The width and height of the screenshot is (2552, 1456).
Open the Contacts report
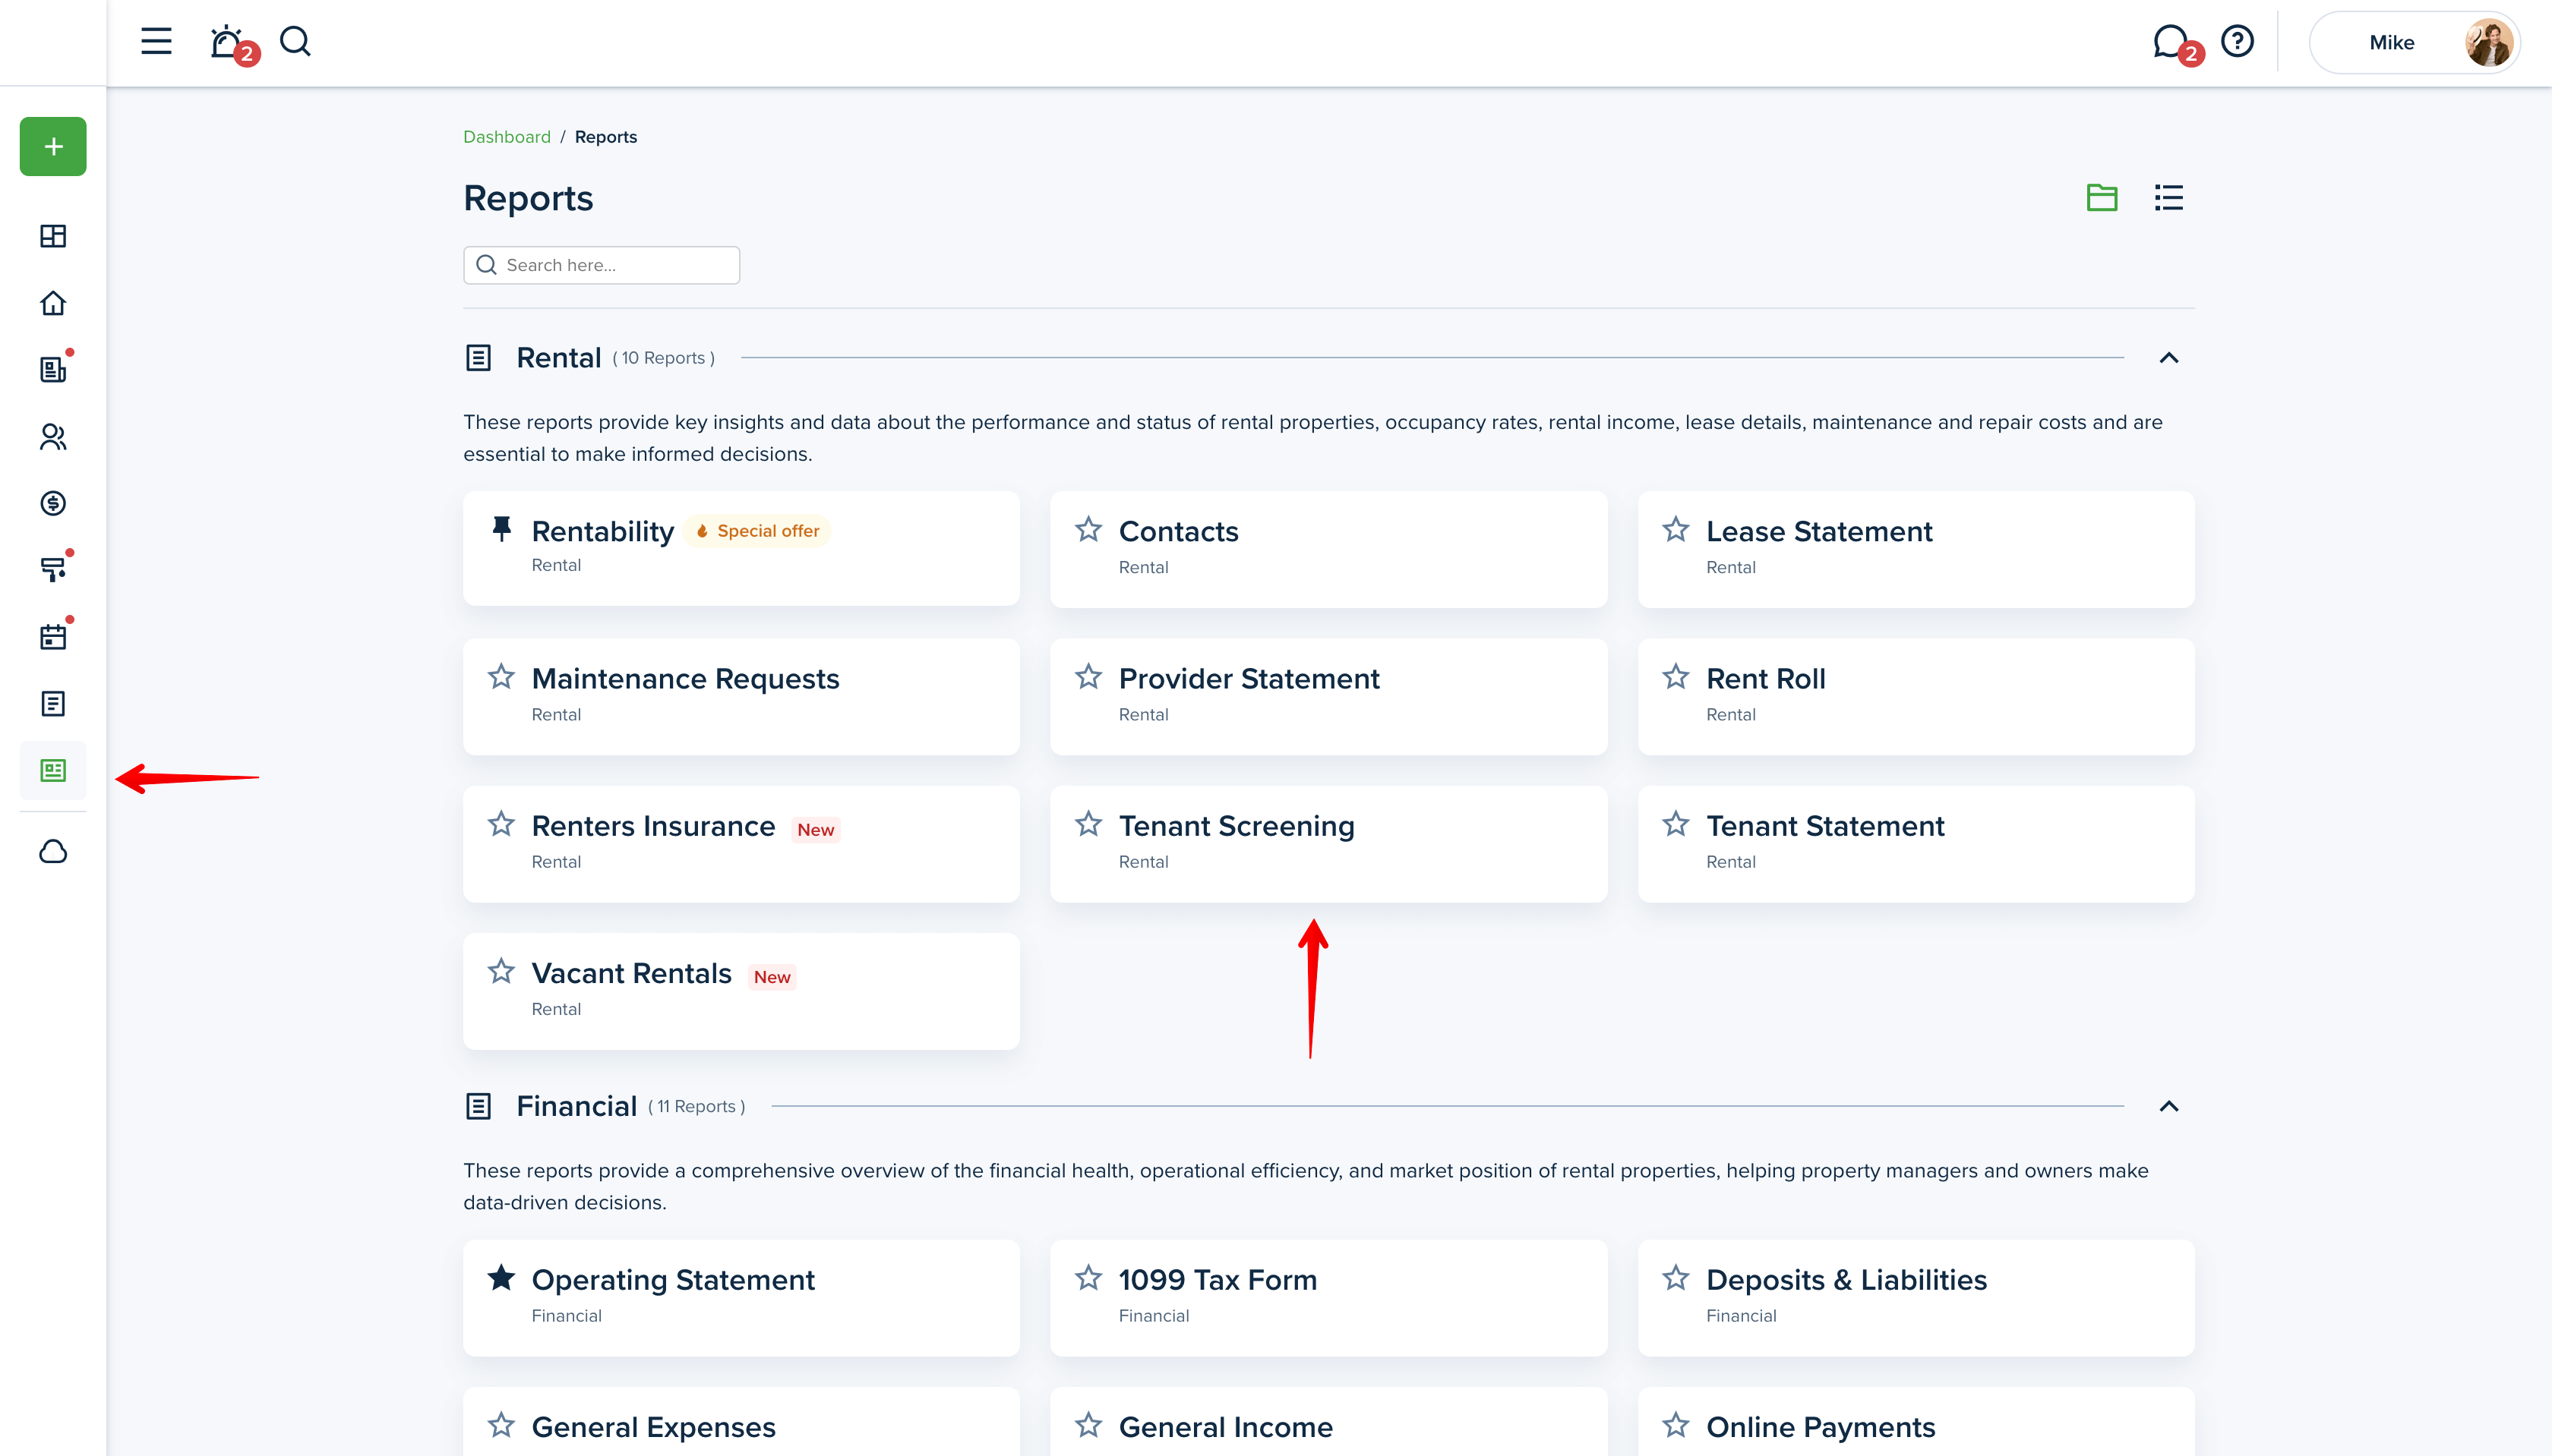(1328, 549)
